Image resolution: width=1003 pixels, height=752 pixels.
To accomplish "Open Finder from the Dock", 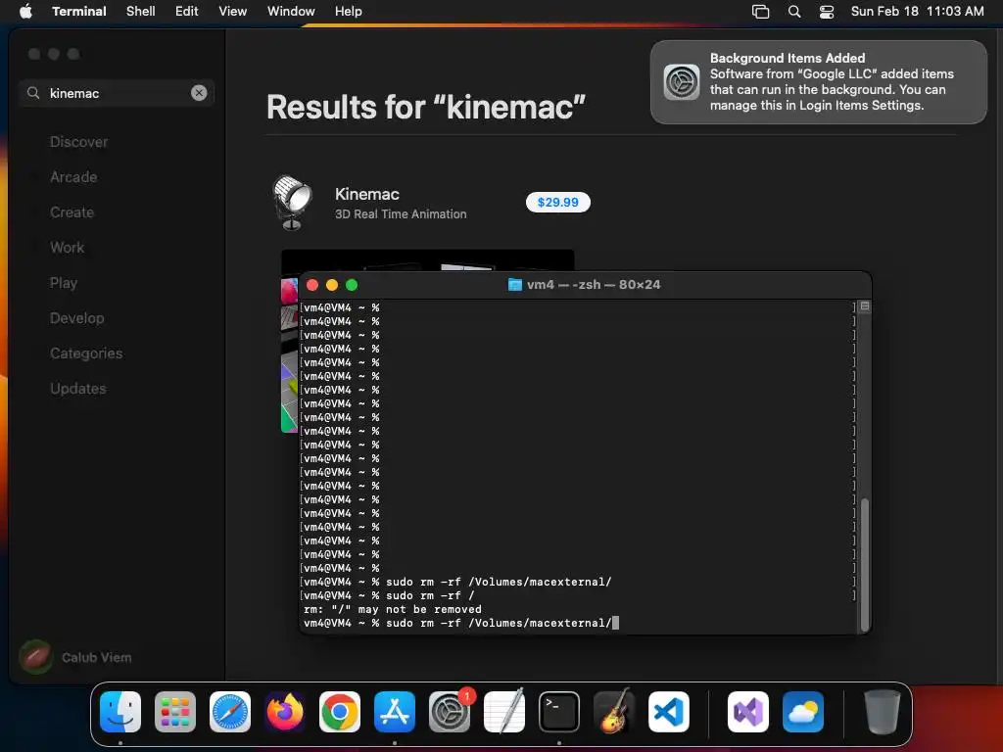I will pos(120,712).
